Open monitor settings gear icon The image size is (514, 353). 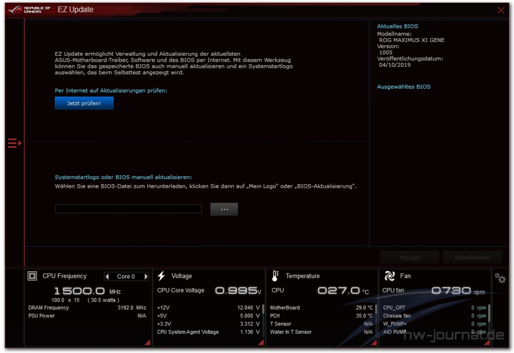point(500,278)
